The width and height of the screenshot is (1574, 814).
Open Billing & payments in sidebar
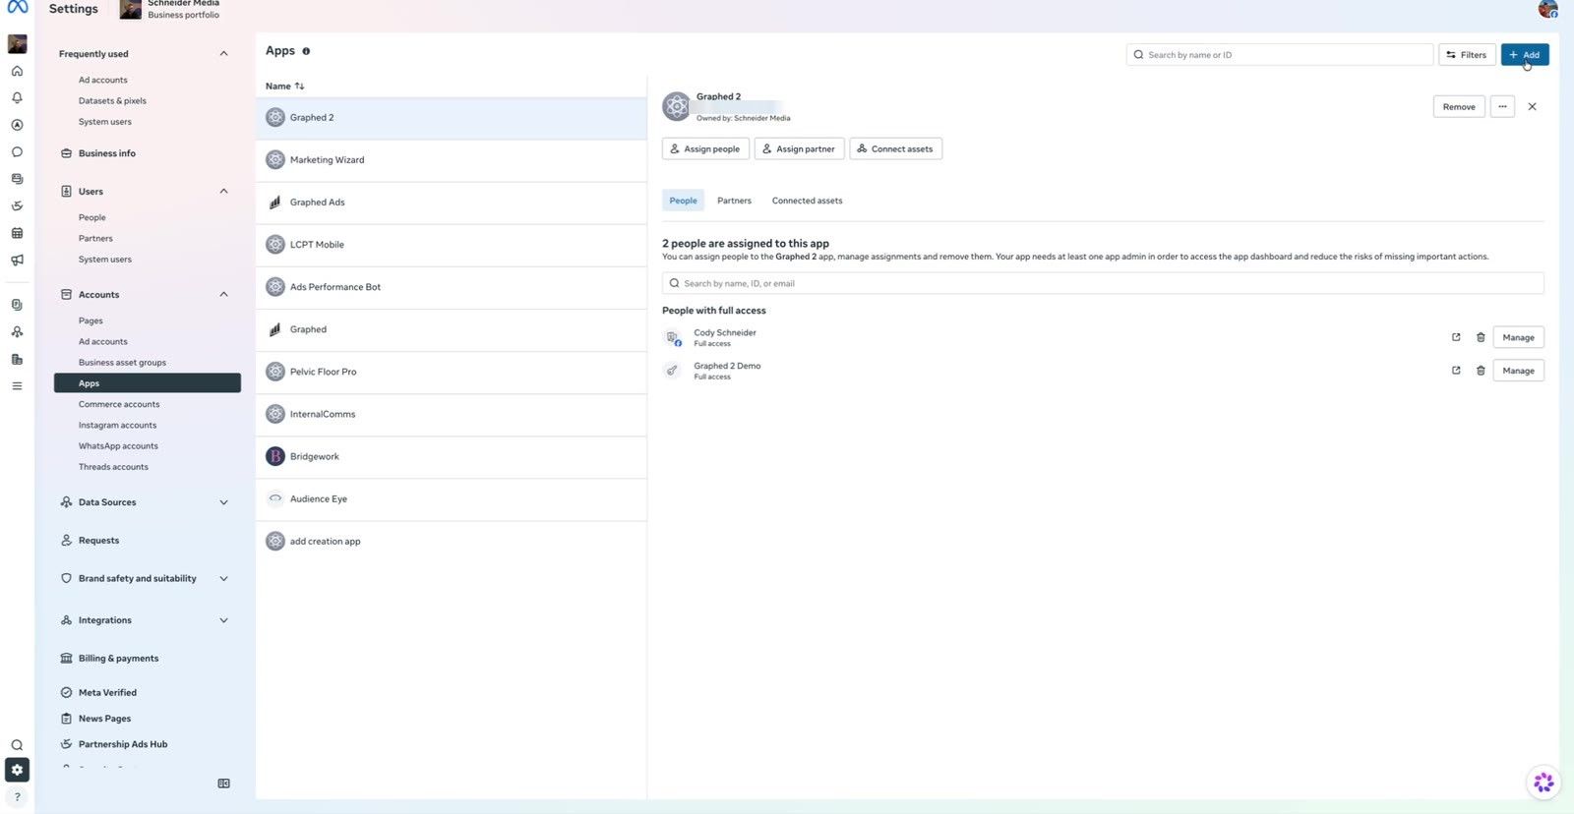point(118,659)
